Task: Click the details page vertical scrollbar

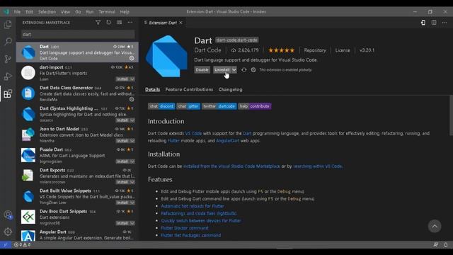Action: pyautogui.click(x=451, y=115)
